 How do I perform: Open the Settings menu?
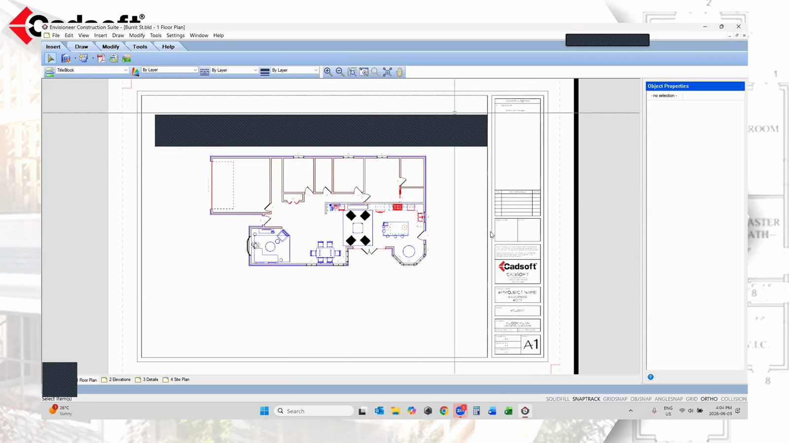[176, 35]
